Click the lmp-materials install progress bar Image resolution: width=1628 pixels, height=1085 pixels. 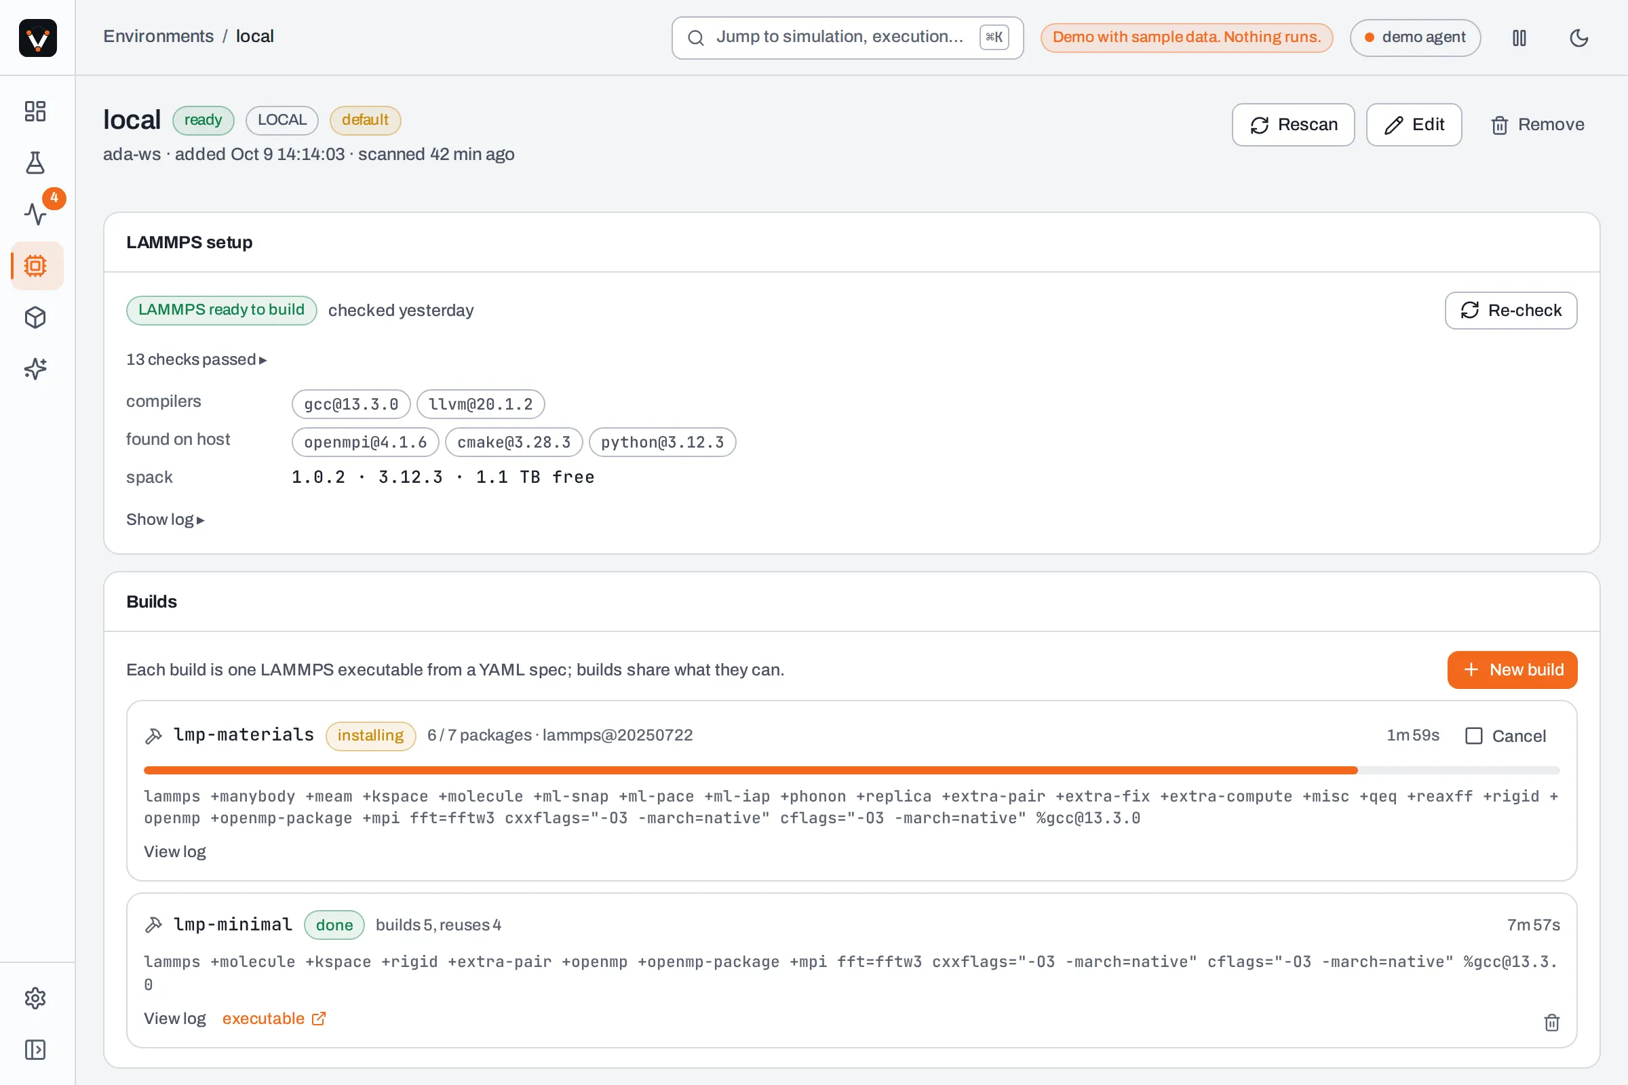(x=851, y=770)
